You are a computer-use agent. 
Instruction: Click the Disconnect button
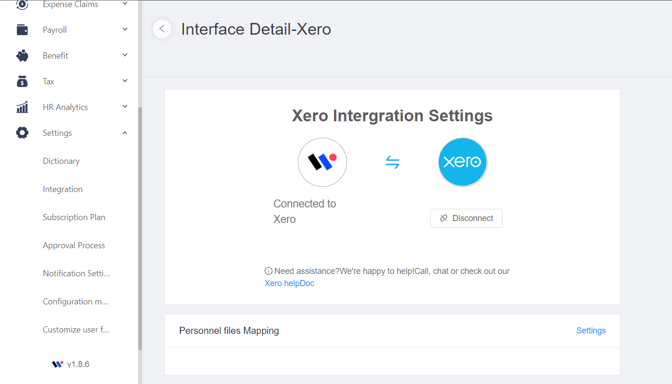466,218
